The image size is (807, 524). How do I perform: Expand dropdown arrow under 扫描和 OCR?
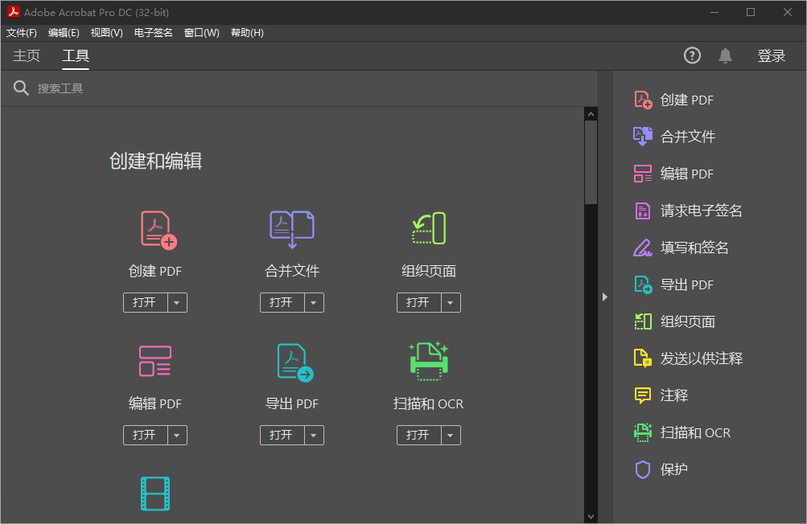(451, 436)
